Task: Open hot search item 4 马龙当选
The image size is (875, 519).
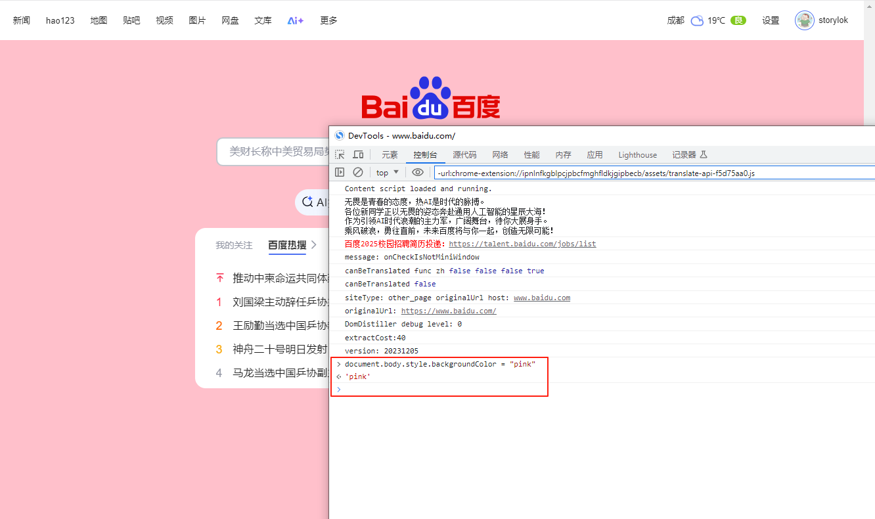Action: [x=280, y=373]
